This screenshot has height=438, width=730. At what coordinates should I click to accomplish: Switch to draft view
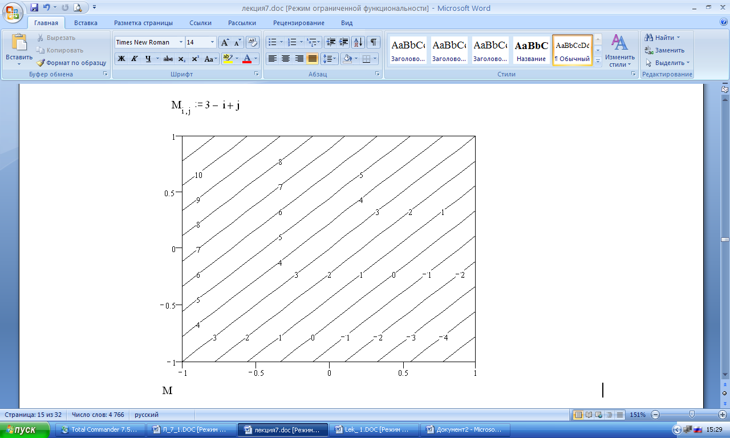[619, 415]
